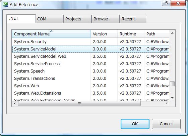Switch to the Browse tab

105,19
